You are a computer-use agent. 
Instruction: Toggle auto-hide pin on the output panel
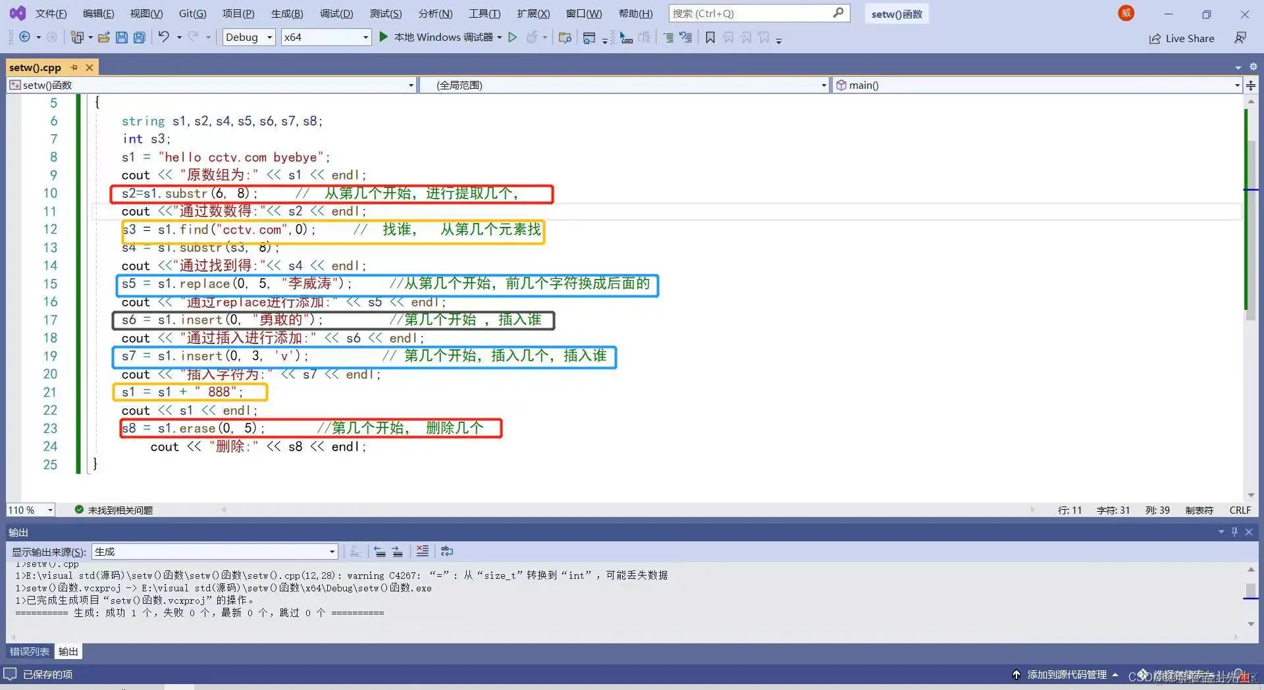tap(1235, 531)
